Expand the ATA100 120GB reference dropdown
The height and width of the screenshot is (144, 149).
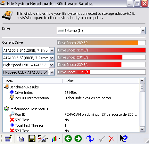point(52,50)
